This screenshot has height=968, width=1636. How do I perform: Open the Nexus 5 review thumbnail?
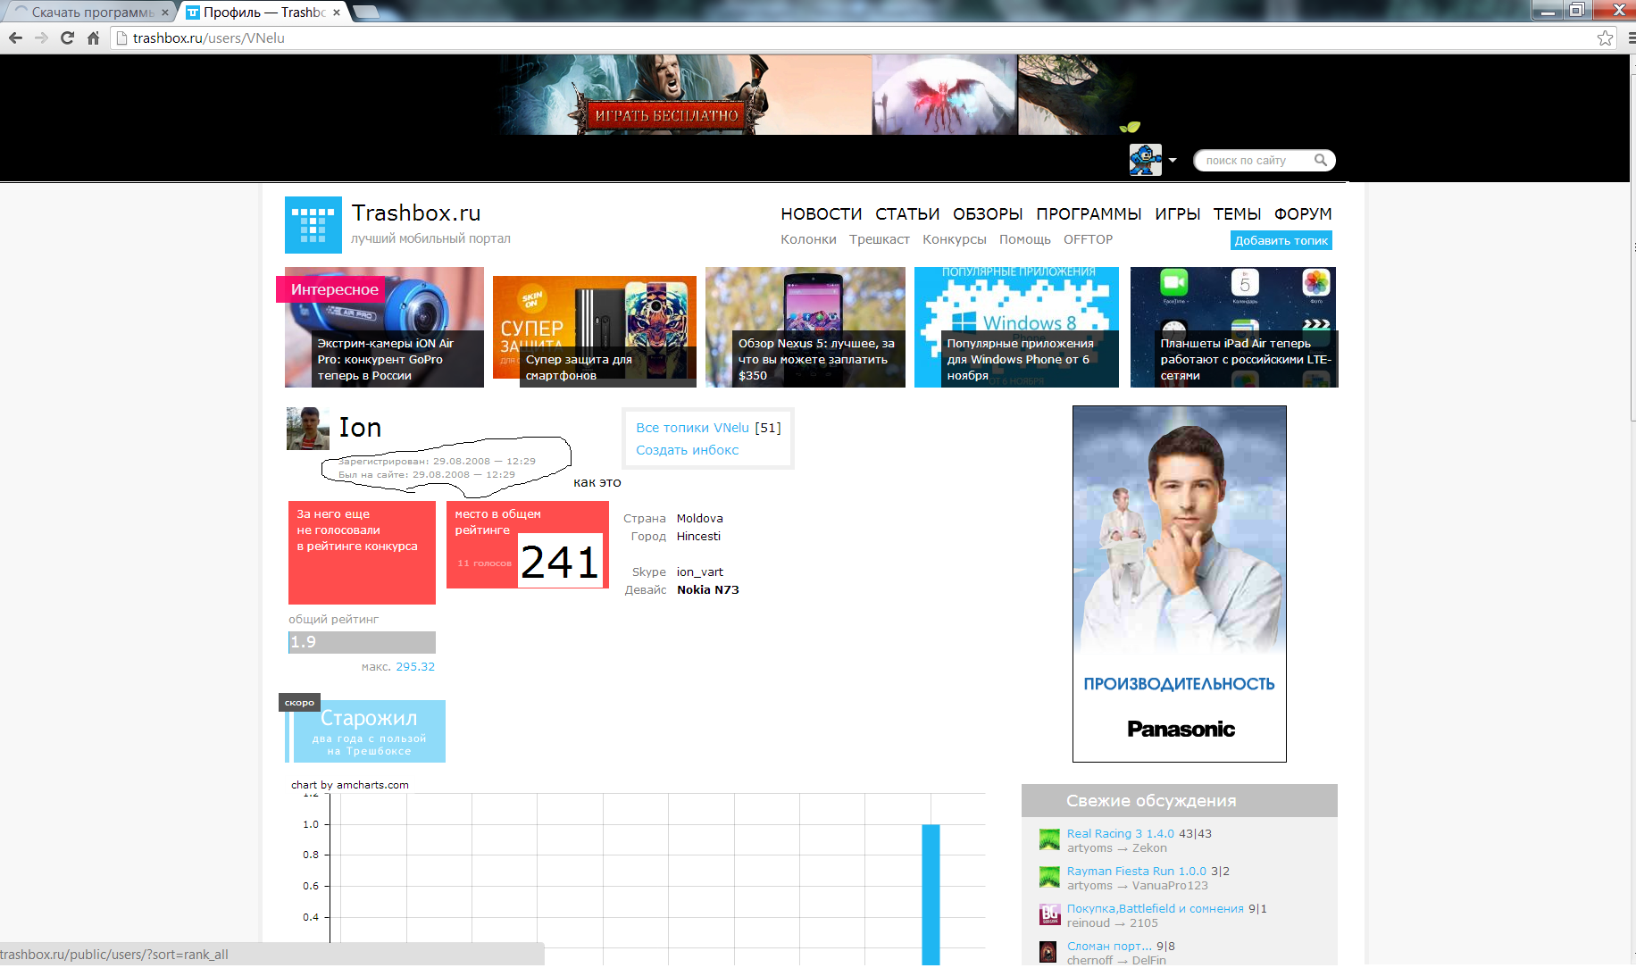[x=805, y=327]
